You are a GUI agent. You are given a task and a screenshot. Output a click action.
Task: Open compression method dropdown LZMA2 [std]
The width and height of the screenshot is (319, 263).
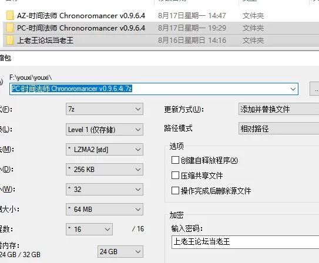[105, 150]
